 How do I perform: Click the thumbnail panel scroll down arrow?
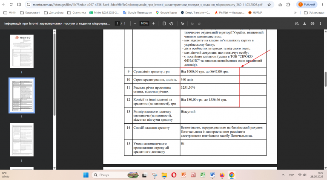tap(54, 168)
